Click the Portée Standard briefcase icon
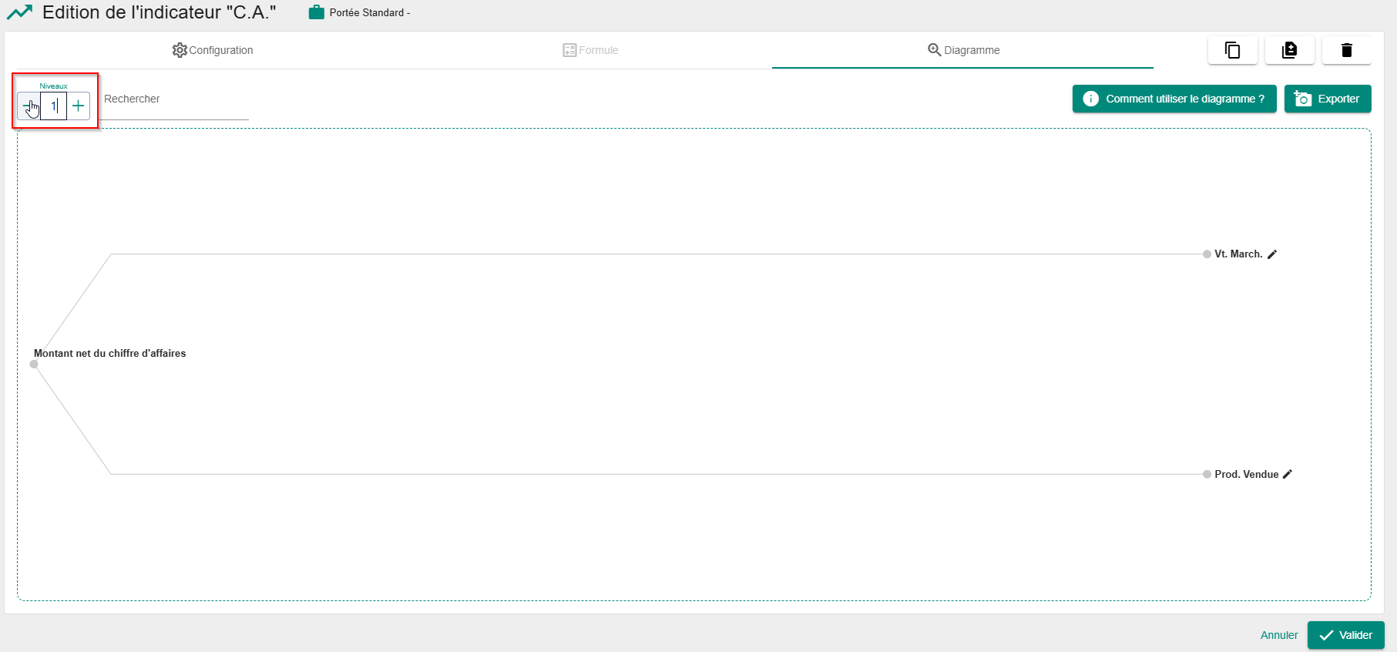 pos(316,12)
